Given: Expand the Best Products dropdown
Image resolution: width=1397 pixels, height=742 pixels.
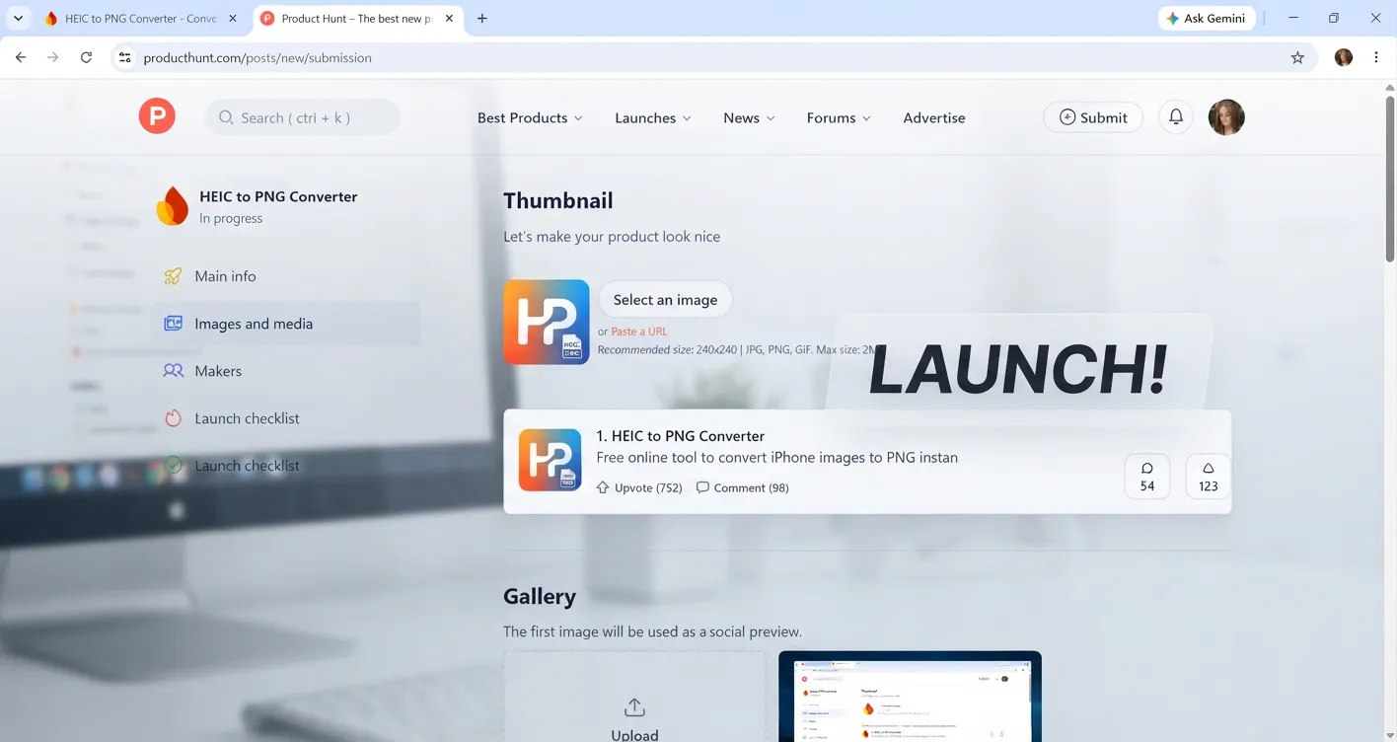Looking at the screenshot, I should (530, 117).
